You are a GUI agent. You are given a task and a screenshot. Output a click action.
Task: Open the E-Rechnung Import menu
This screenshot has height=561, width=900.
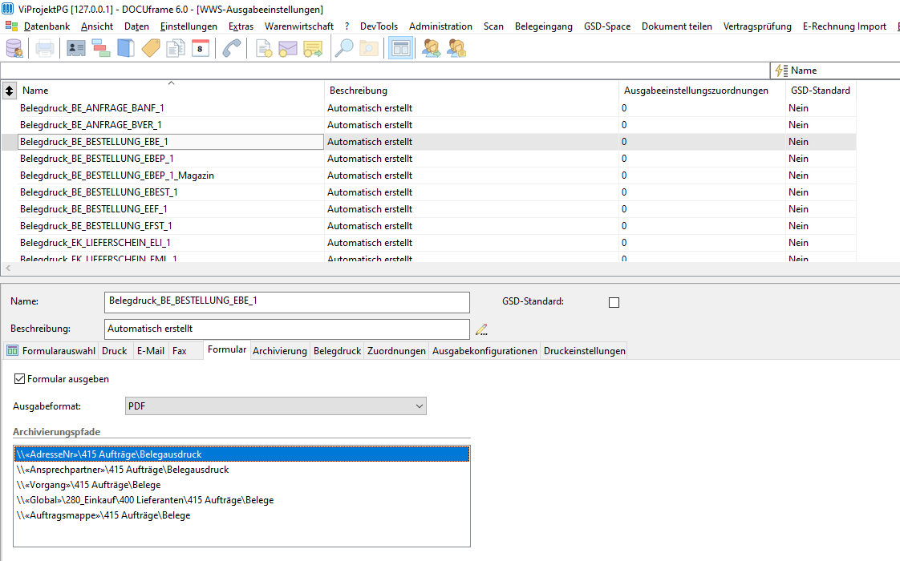click(845, 26)
